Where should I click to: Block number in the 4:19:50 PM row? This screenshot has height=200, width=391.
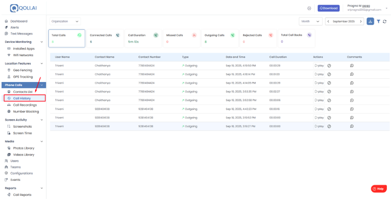pyautogui.click(x=329, y=65)
